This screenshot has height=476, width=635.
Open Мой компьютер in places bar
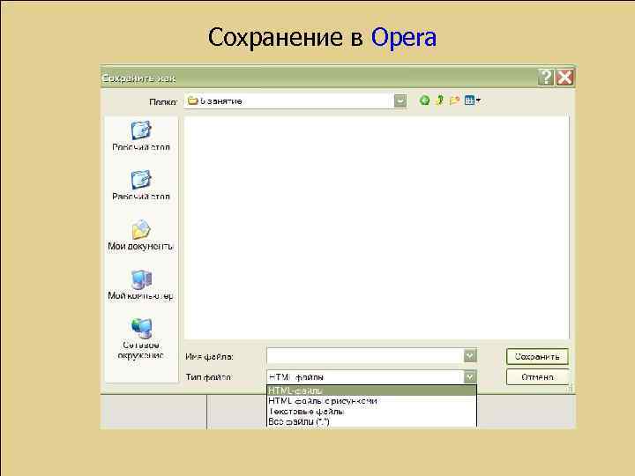141,285
